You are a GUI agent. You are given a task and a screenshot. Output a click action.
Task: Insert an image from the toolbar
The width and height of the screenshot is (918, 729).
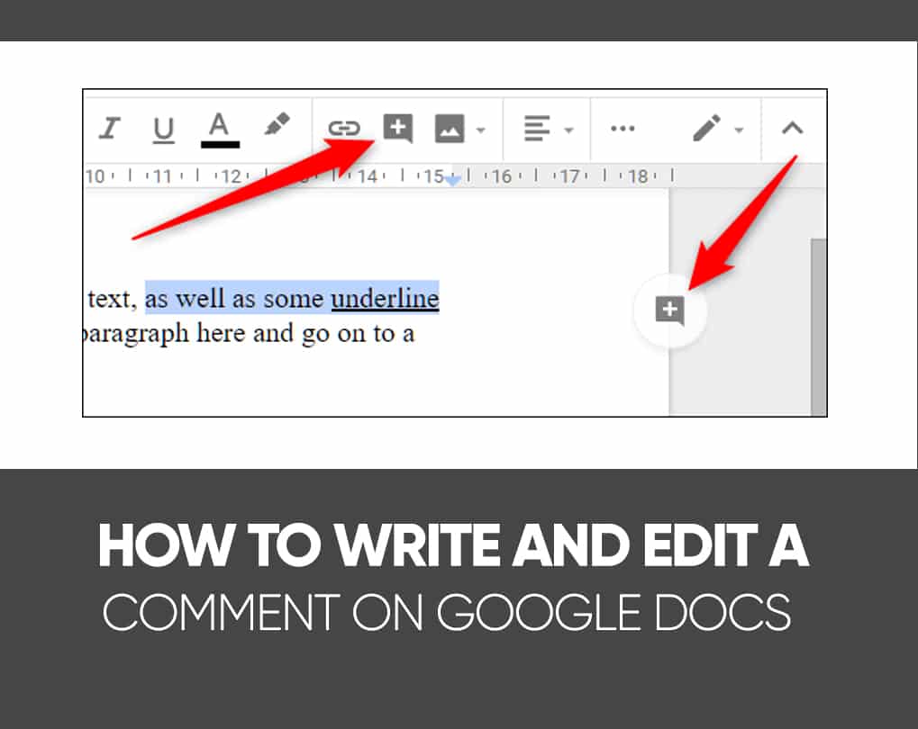pyautogui.click(x=450, y=128)
